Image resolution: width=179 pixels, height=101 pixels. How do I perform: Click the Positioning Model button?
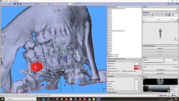click(x=160, y=70)
